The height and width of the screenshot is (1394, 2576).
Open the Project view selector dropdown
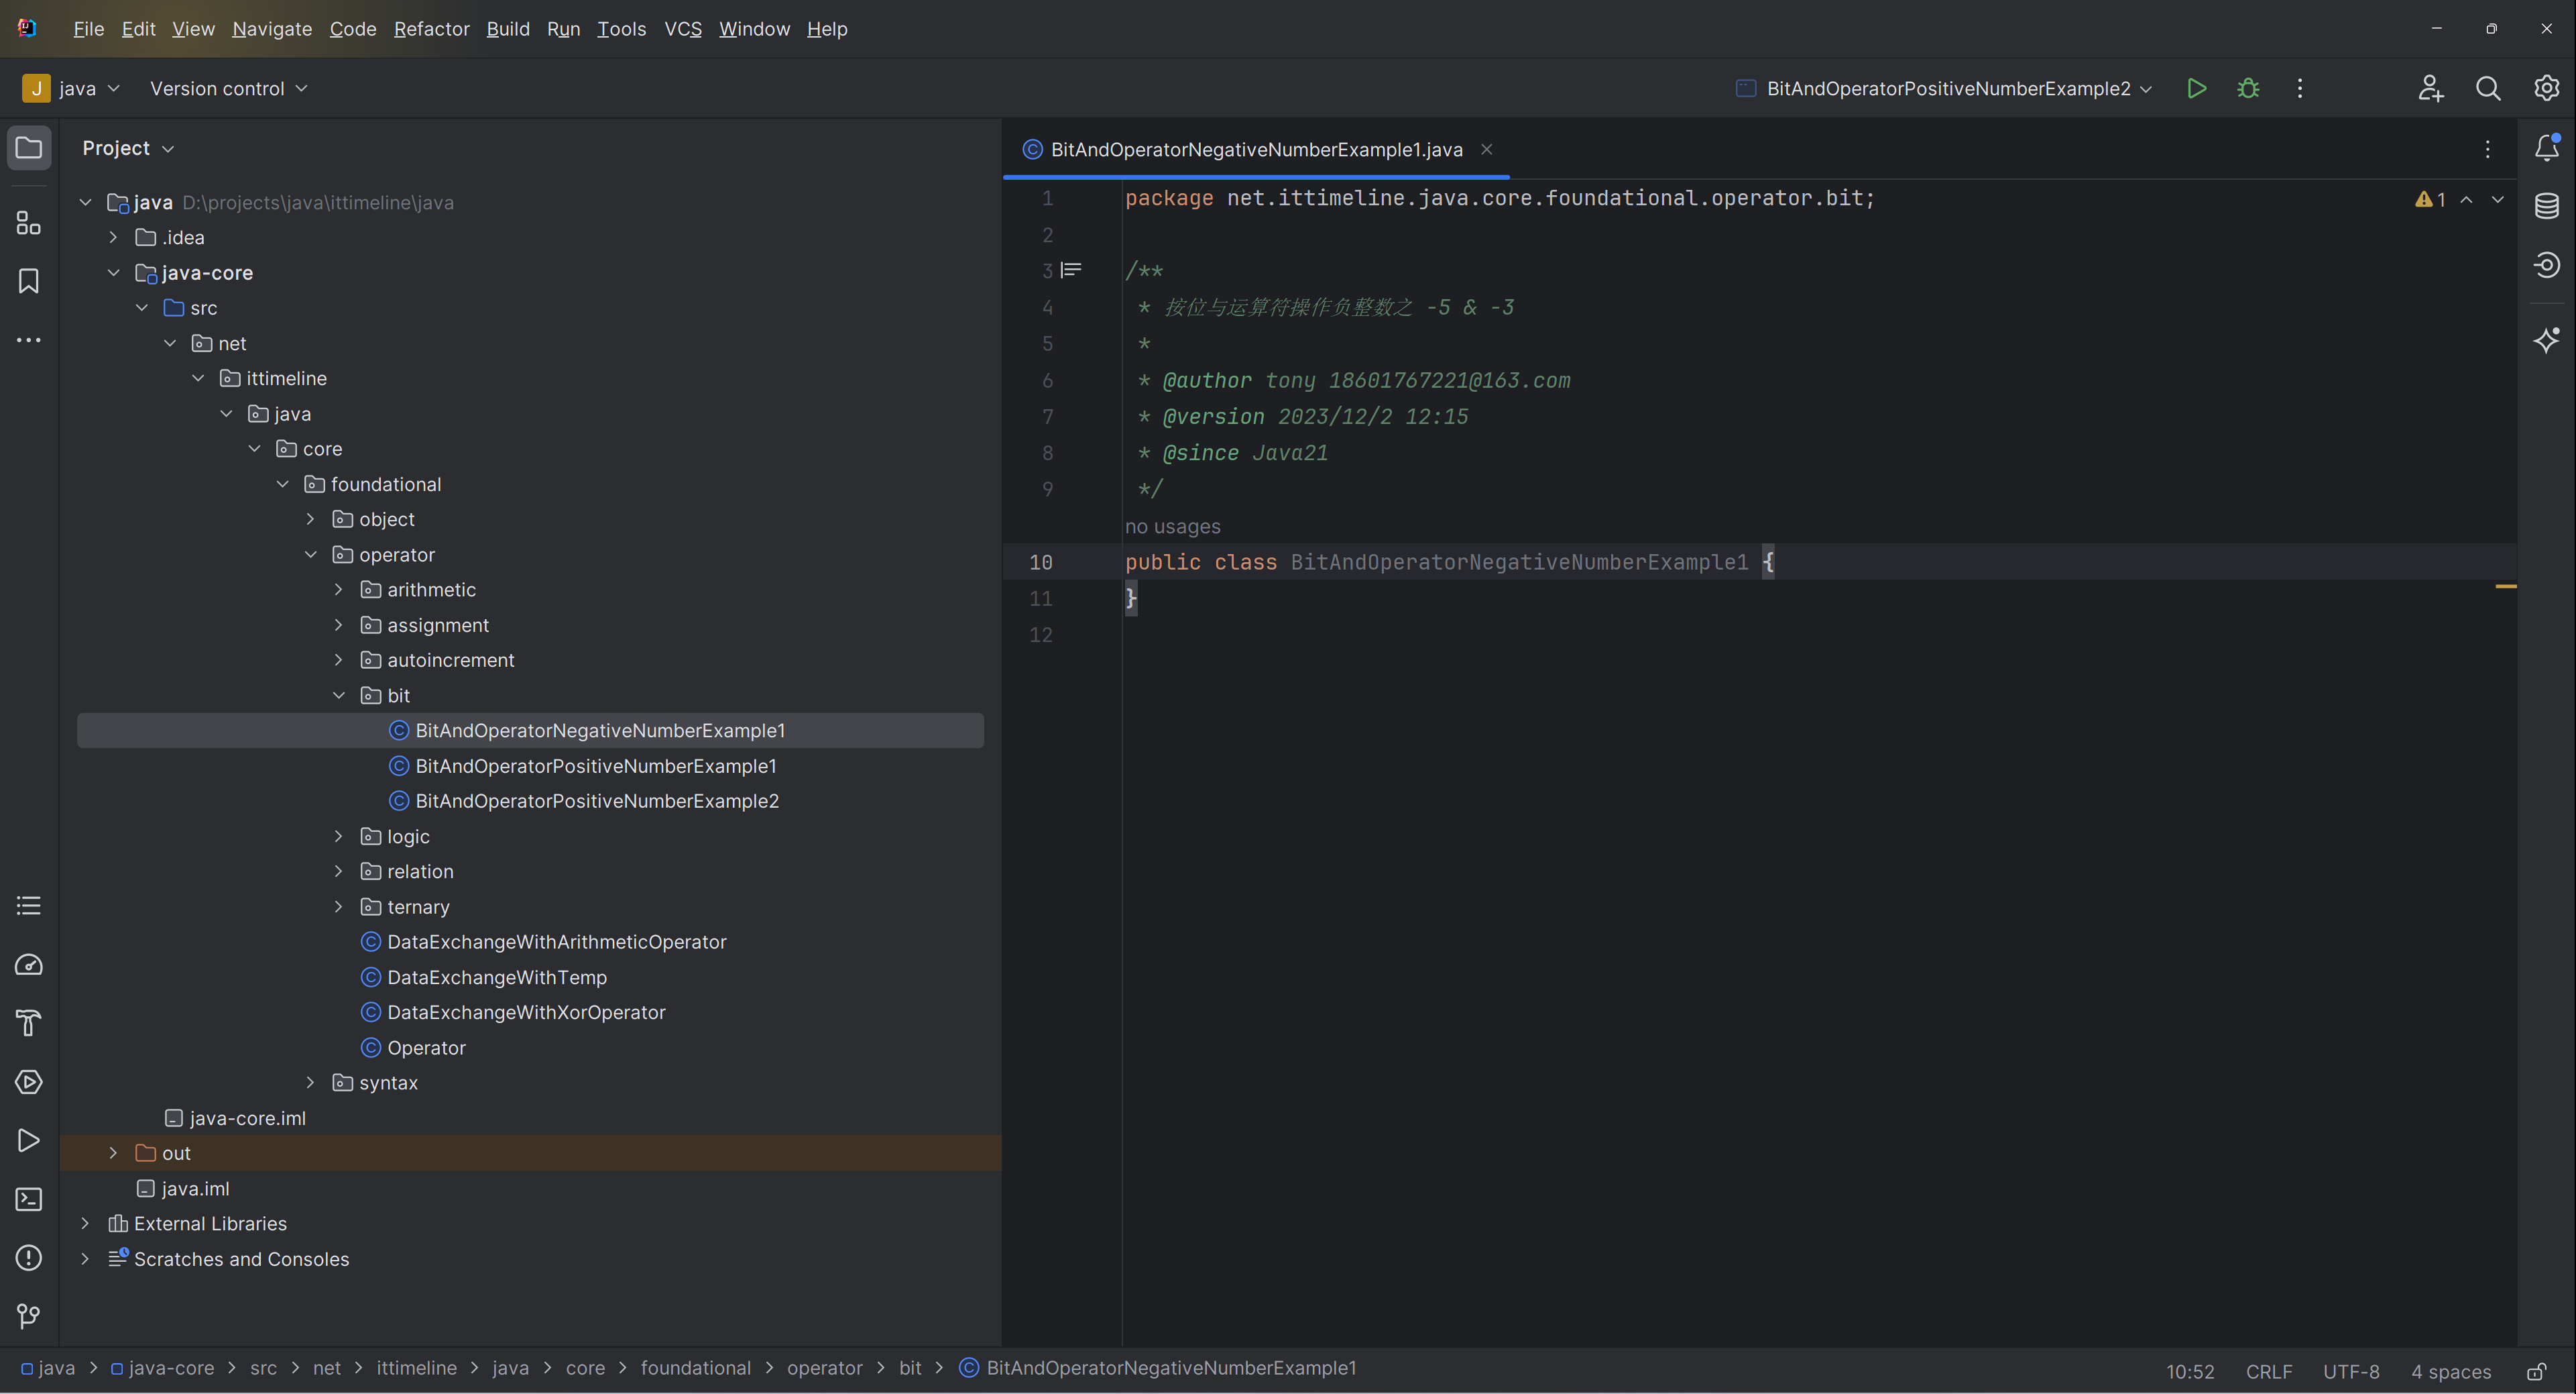click(128, 148)
